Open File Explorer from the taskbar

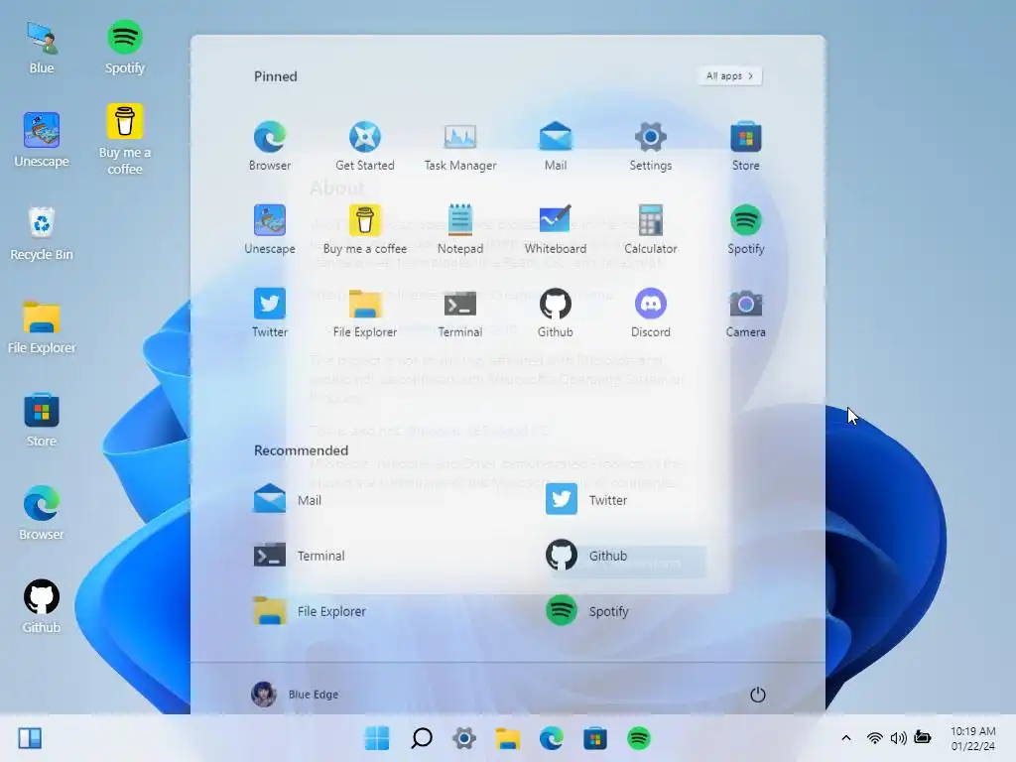point(507,738)
